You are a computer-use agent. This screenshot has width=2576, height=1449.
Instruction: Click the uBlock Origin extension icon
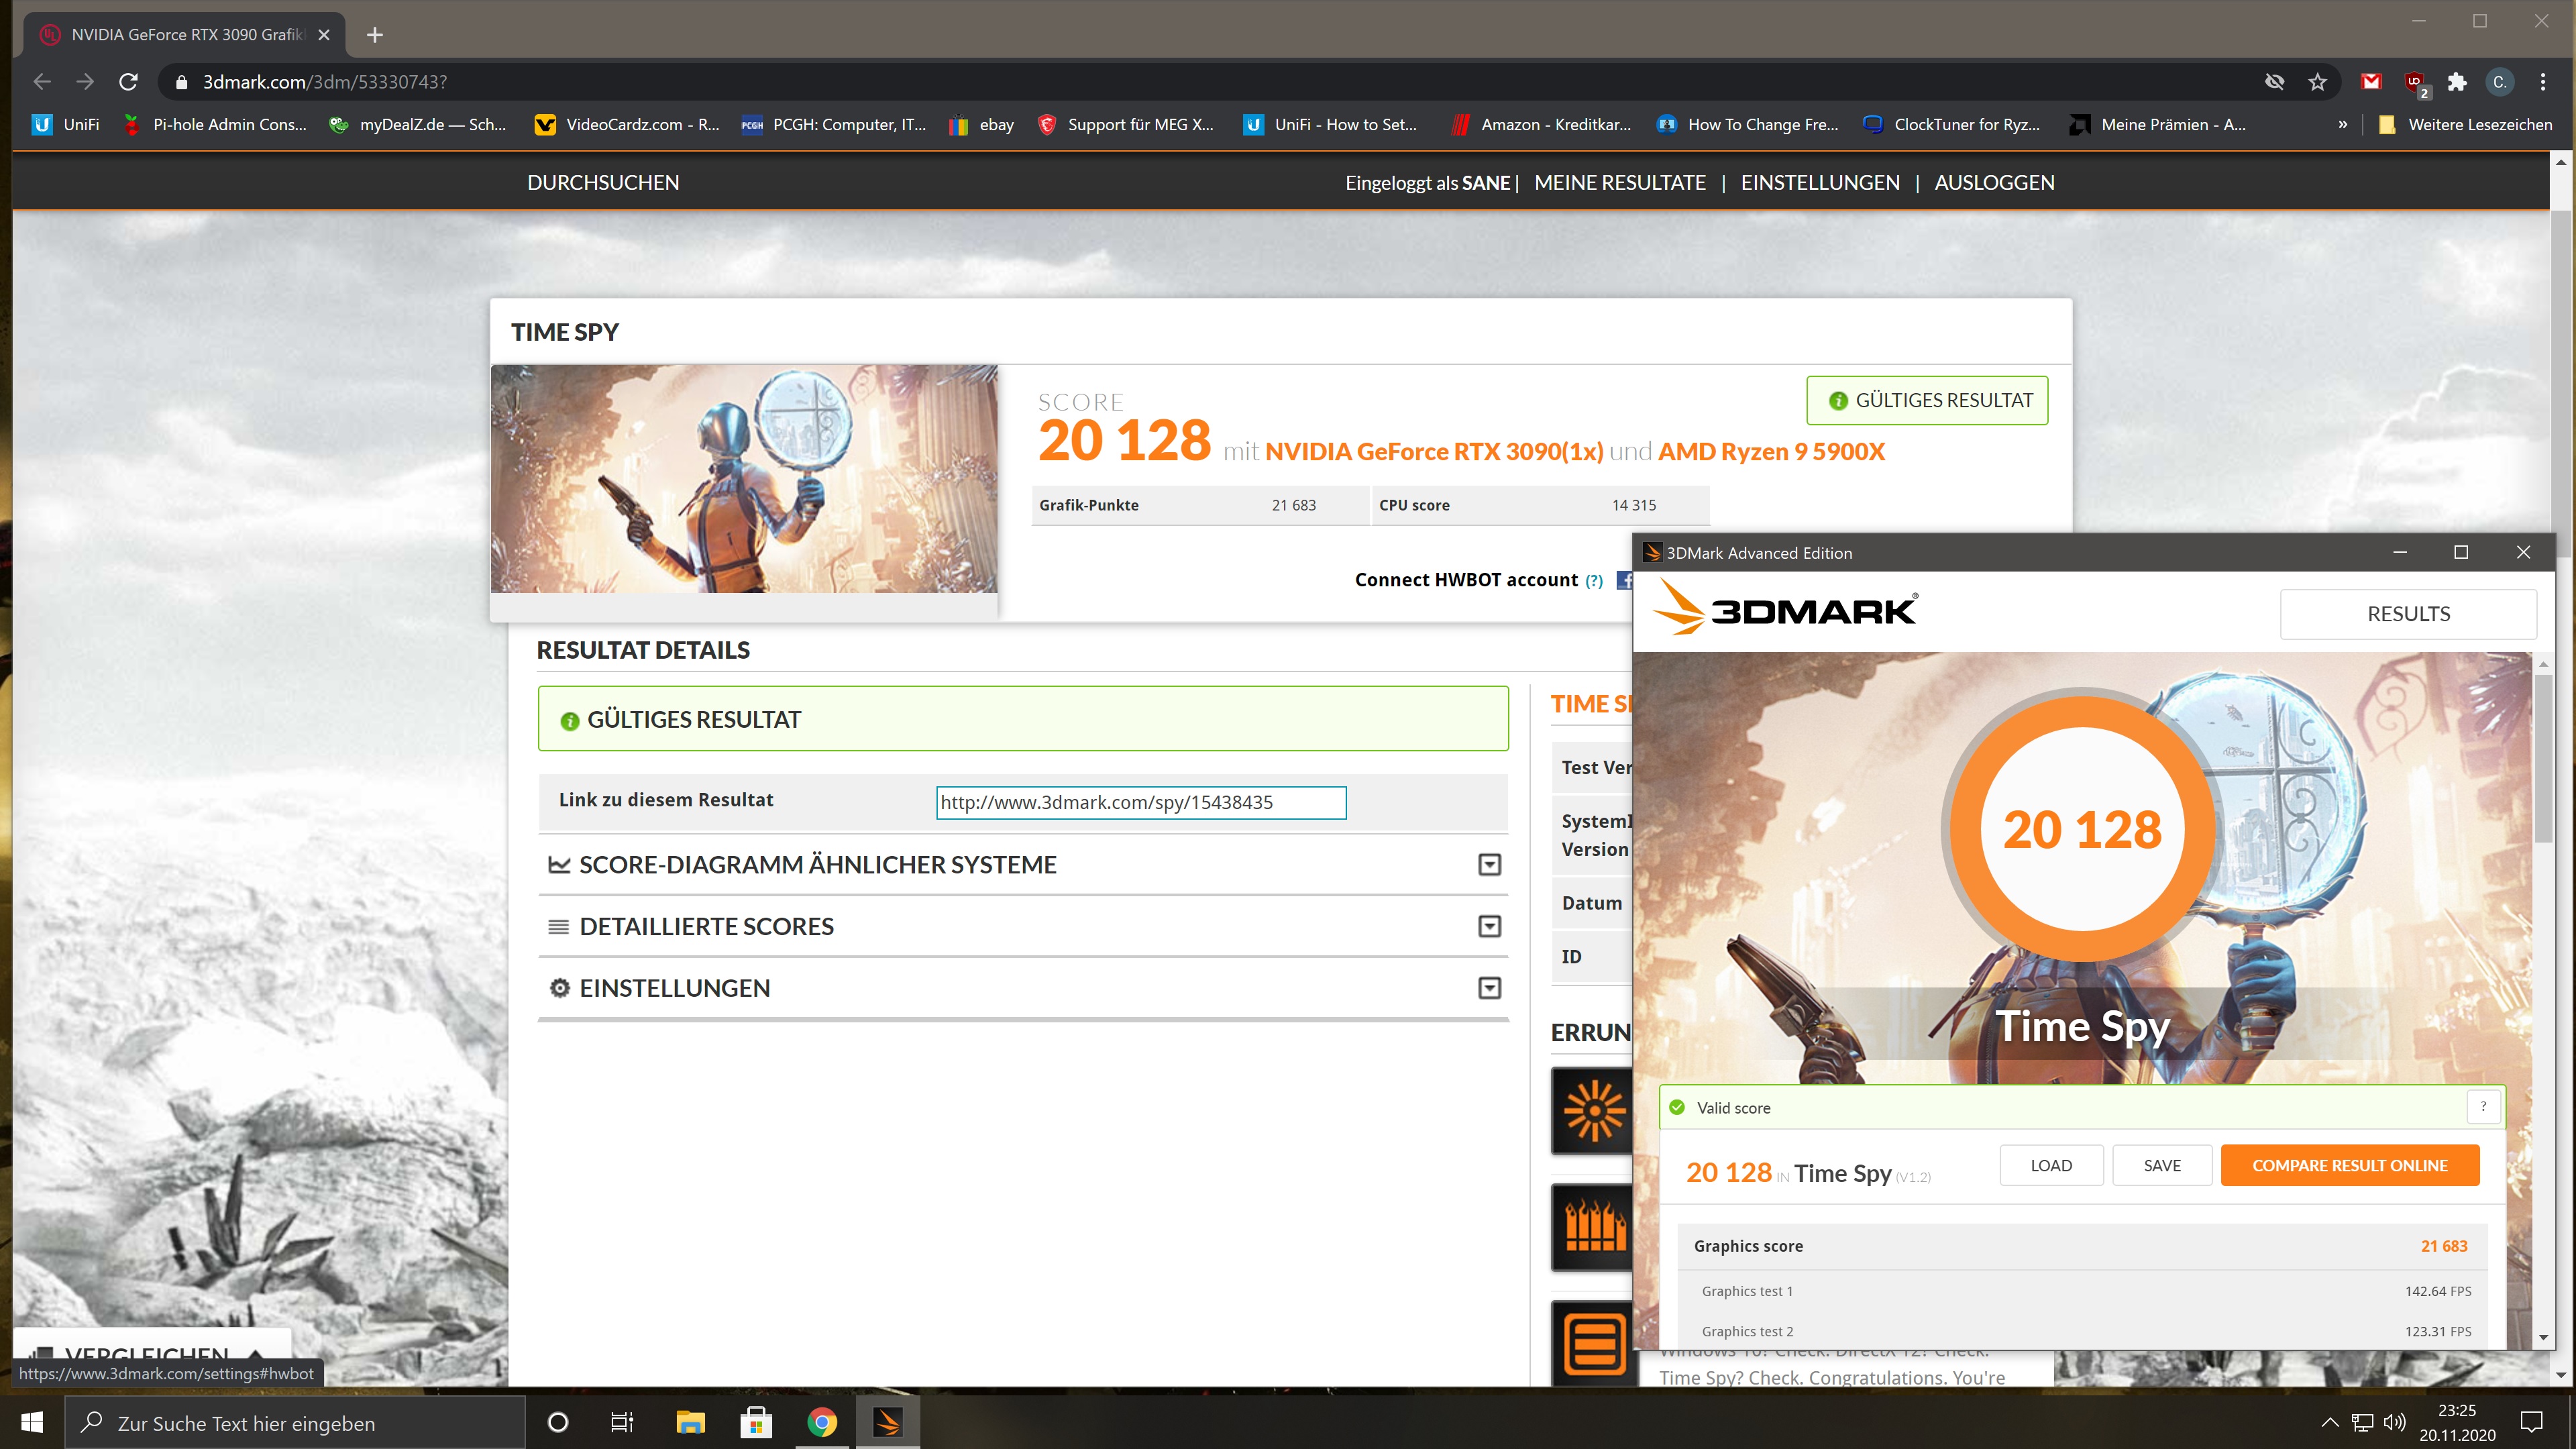(2415, 82)
